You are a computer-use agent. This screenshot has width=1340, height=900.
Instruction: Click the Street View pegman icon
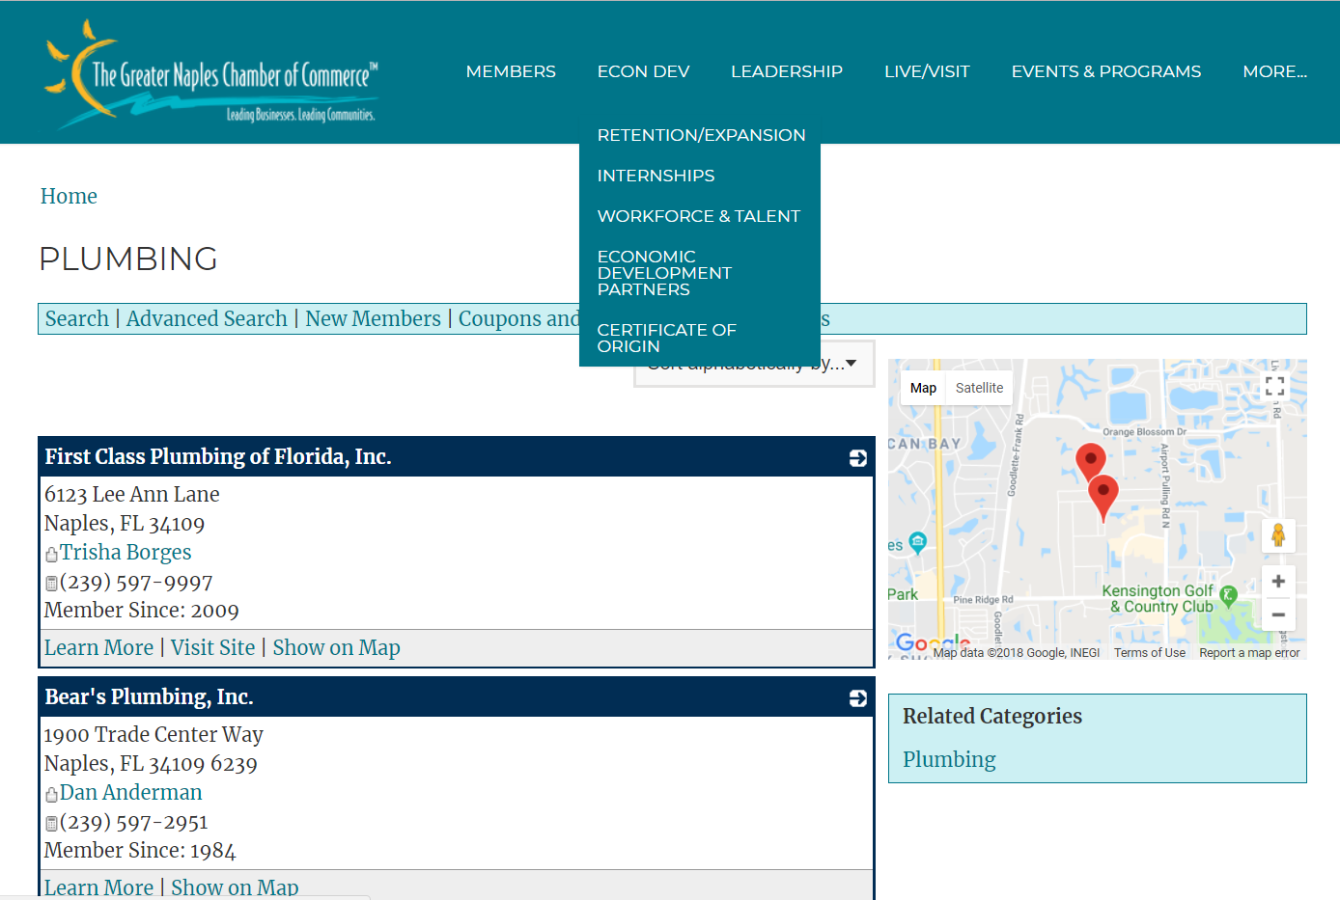click(1278, 534)
